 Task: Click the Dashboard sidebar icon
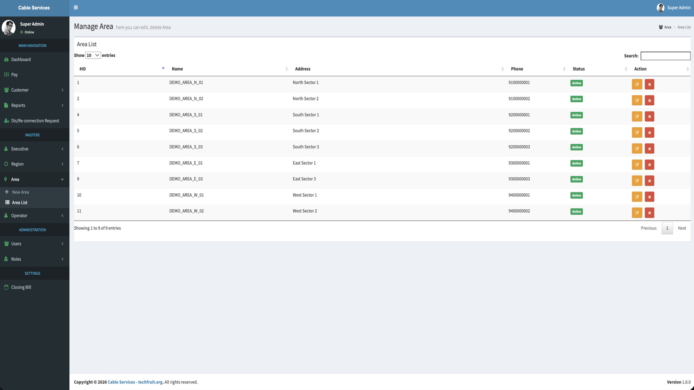click(6, 59)
